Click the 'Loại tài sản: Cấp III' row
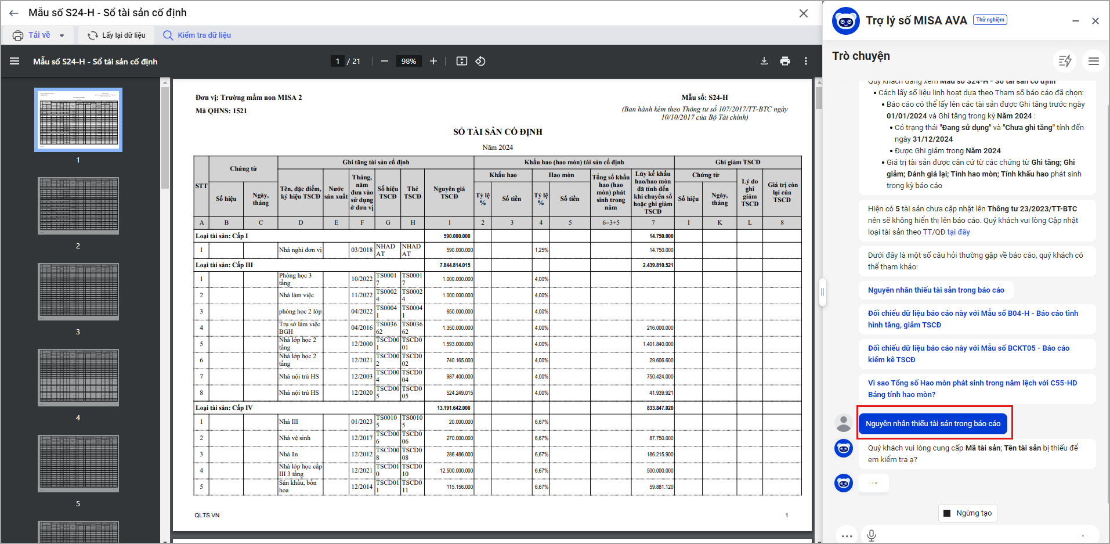 [x=497, y=265]
